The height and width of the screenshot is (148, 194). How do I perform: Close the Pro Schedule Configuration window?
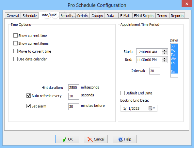coord(186,4)
